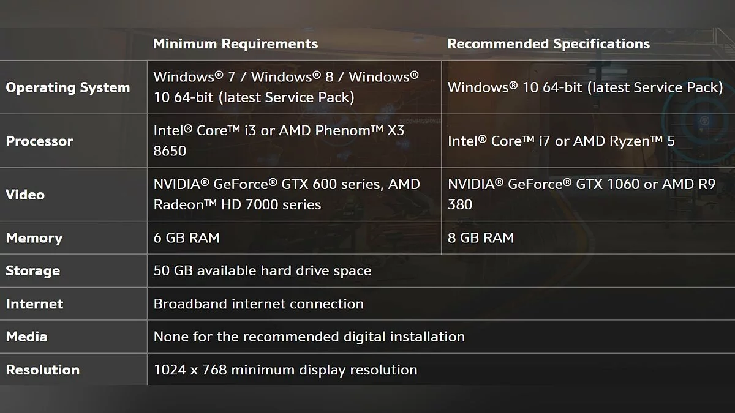Select the Memory row label
Screen dimensions: 735x413
pos(34,238)
